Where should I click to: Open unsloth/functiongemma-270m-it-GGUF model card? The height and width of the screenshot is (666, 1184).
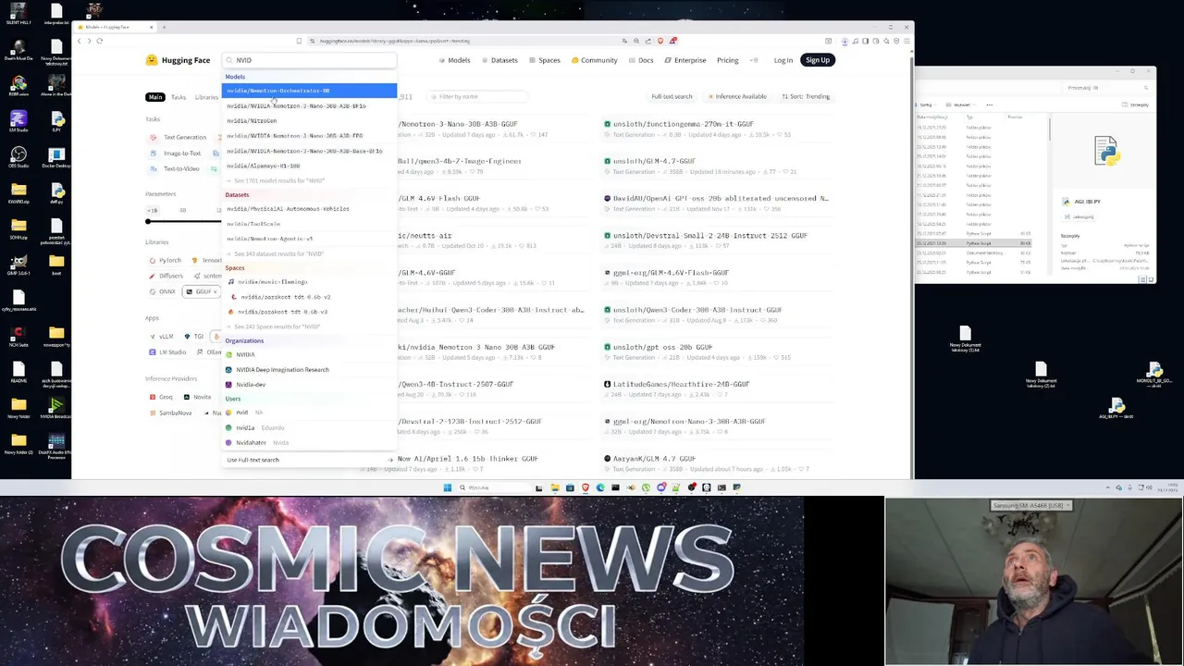pos(718,129)
